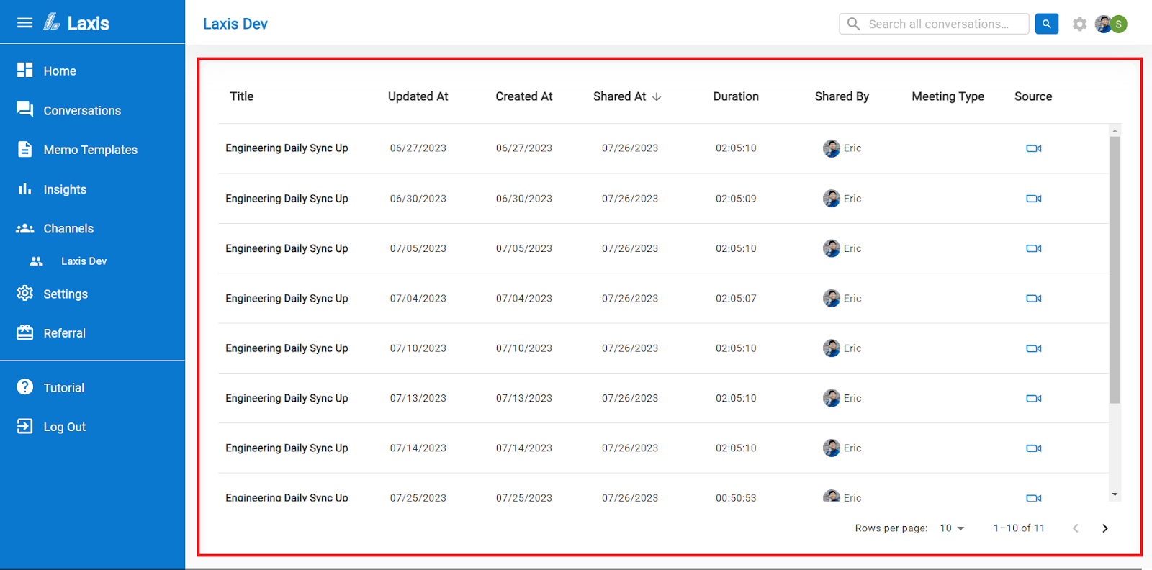The width and height of the screenshot is (1152, 570).
Task: Click video source icon in 07/05/2023 row
Action: (x=1033, y=248)
